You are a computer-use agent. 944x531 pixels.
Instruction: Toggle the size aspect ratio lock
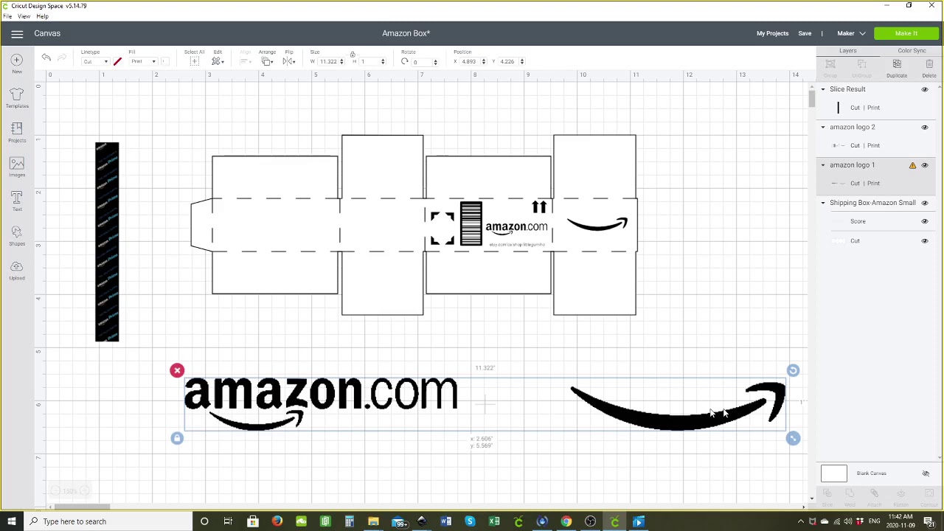click(x=352, y=55)
